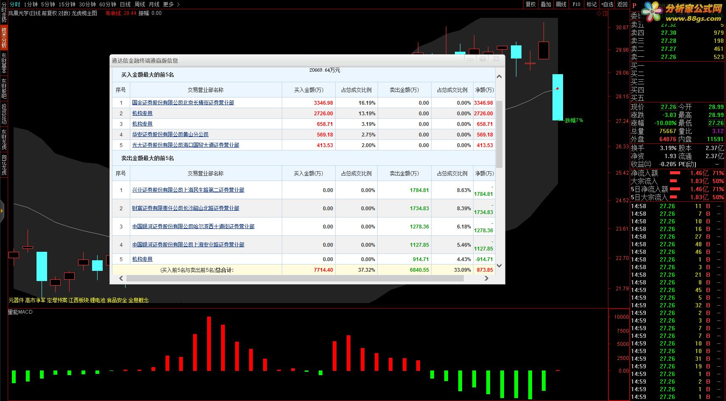
Task: Open 华安证券黄山分公司 link
Action: point(170,134)
